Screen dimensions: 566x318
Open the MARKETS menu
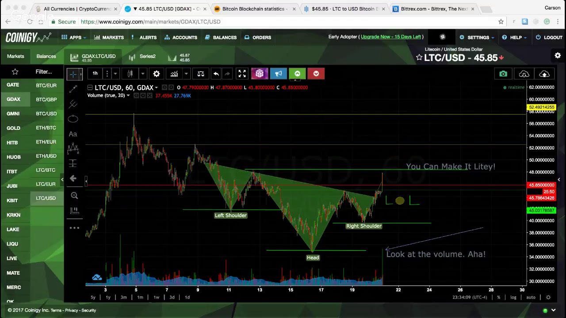pyautogui.click(x=109, y=38)
